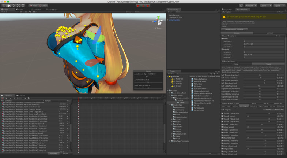Viewport: 287px width, 158px height.
Task: Switch to the Animator tab
Action: pos(36,10)
